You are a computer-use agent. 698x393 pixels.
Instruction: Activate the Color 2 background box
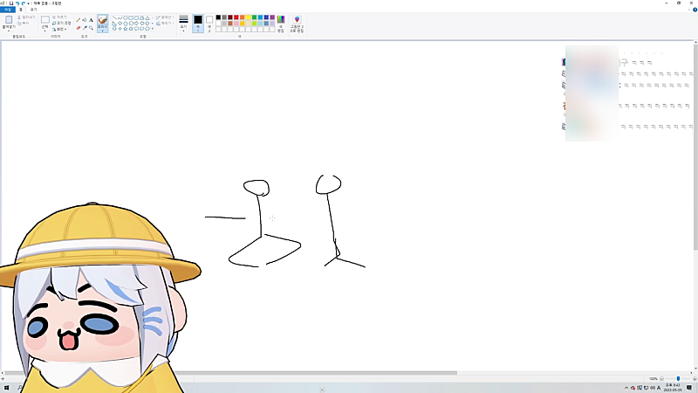[x=209, y=24]
